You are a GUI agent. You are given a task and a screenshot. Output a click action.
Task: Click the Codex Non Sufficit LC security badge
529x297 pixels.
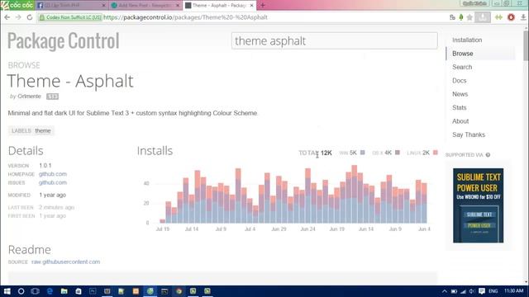pyautogui.click(x=70, y=17)
